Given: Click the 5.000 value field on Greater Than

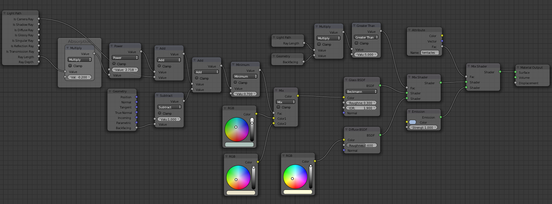Looking at the screenshot, I should (366, 55).
